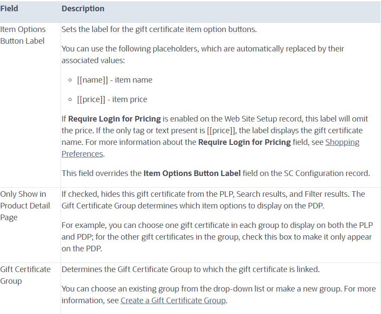The image size is (381, 314).
Task: Click the "You can use the following placeholders" paragraph
Action: [x=202, y=54]
